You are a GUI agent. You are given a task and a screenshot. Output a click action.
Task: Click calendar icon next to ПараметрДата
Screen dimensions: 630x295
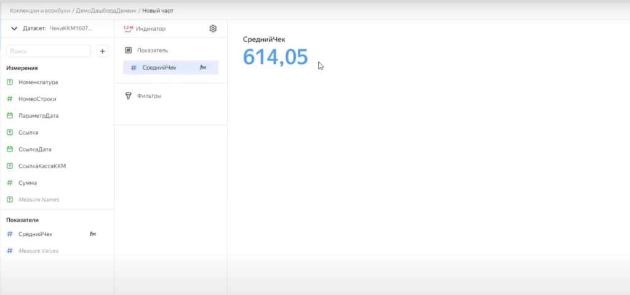click(x=10, y=116)
